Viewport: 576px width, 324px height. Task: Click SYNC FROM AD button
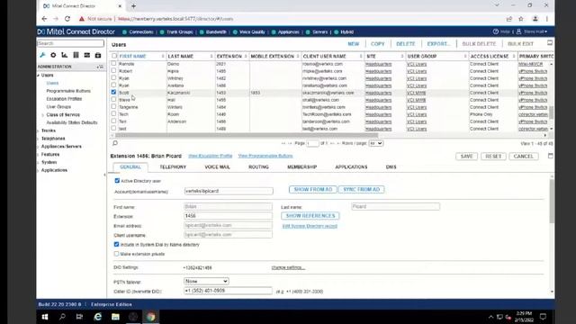pyautogui.click(x=362, y=189)
